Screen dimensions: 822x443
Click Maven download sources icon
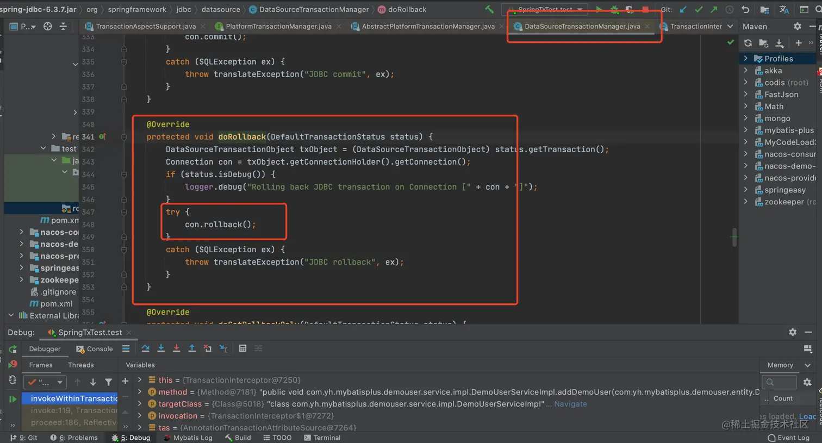(779, 43)
